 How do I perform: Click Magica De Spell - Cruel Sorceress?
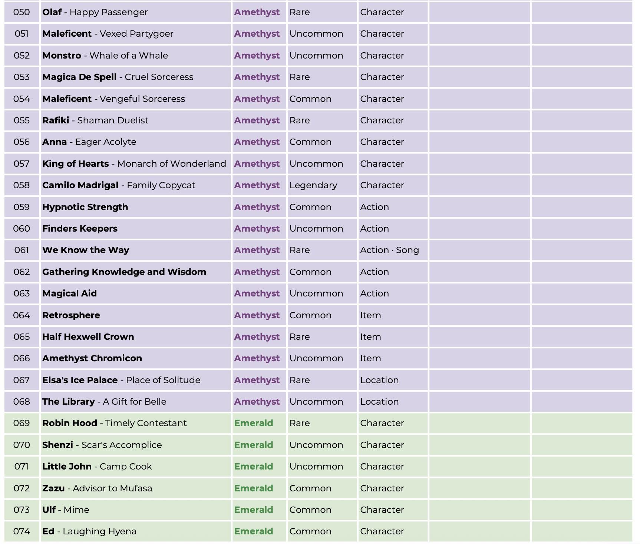pyautogui.click(x=118, y=77)
